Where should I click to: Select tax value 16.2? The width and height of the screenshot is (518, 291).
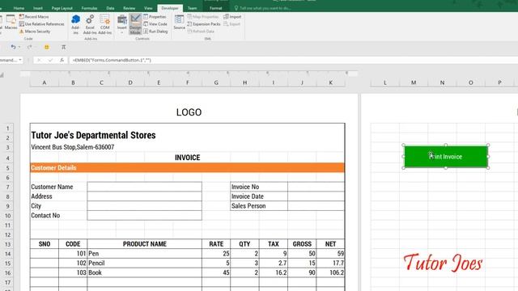click(x=274, y=272)
